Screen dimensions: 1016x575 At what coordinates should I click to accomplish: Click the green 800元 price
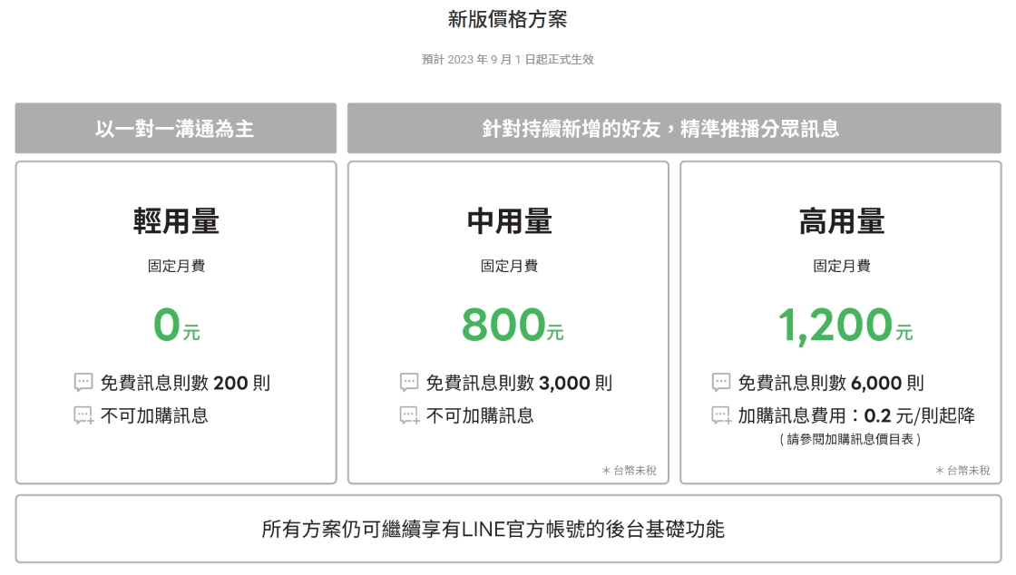click(x=512, y=326)
